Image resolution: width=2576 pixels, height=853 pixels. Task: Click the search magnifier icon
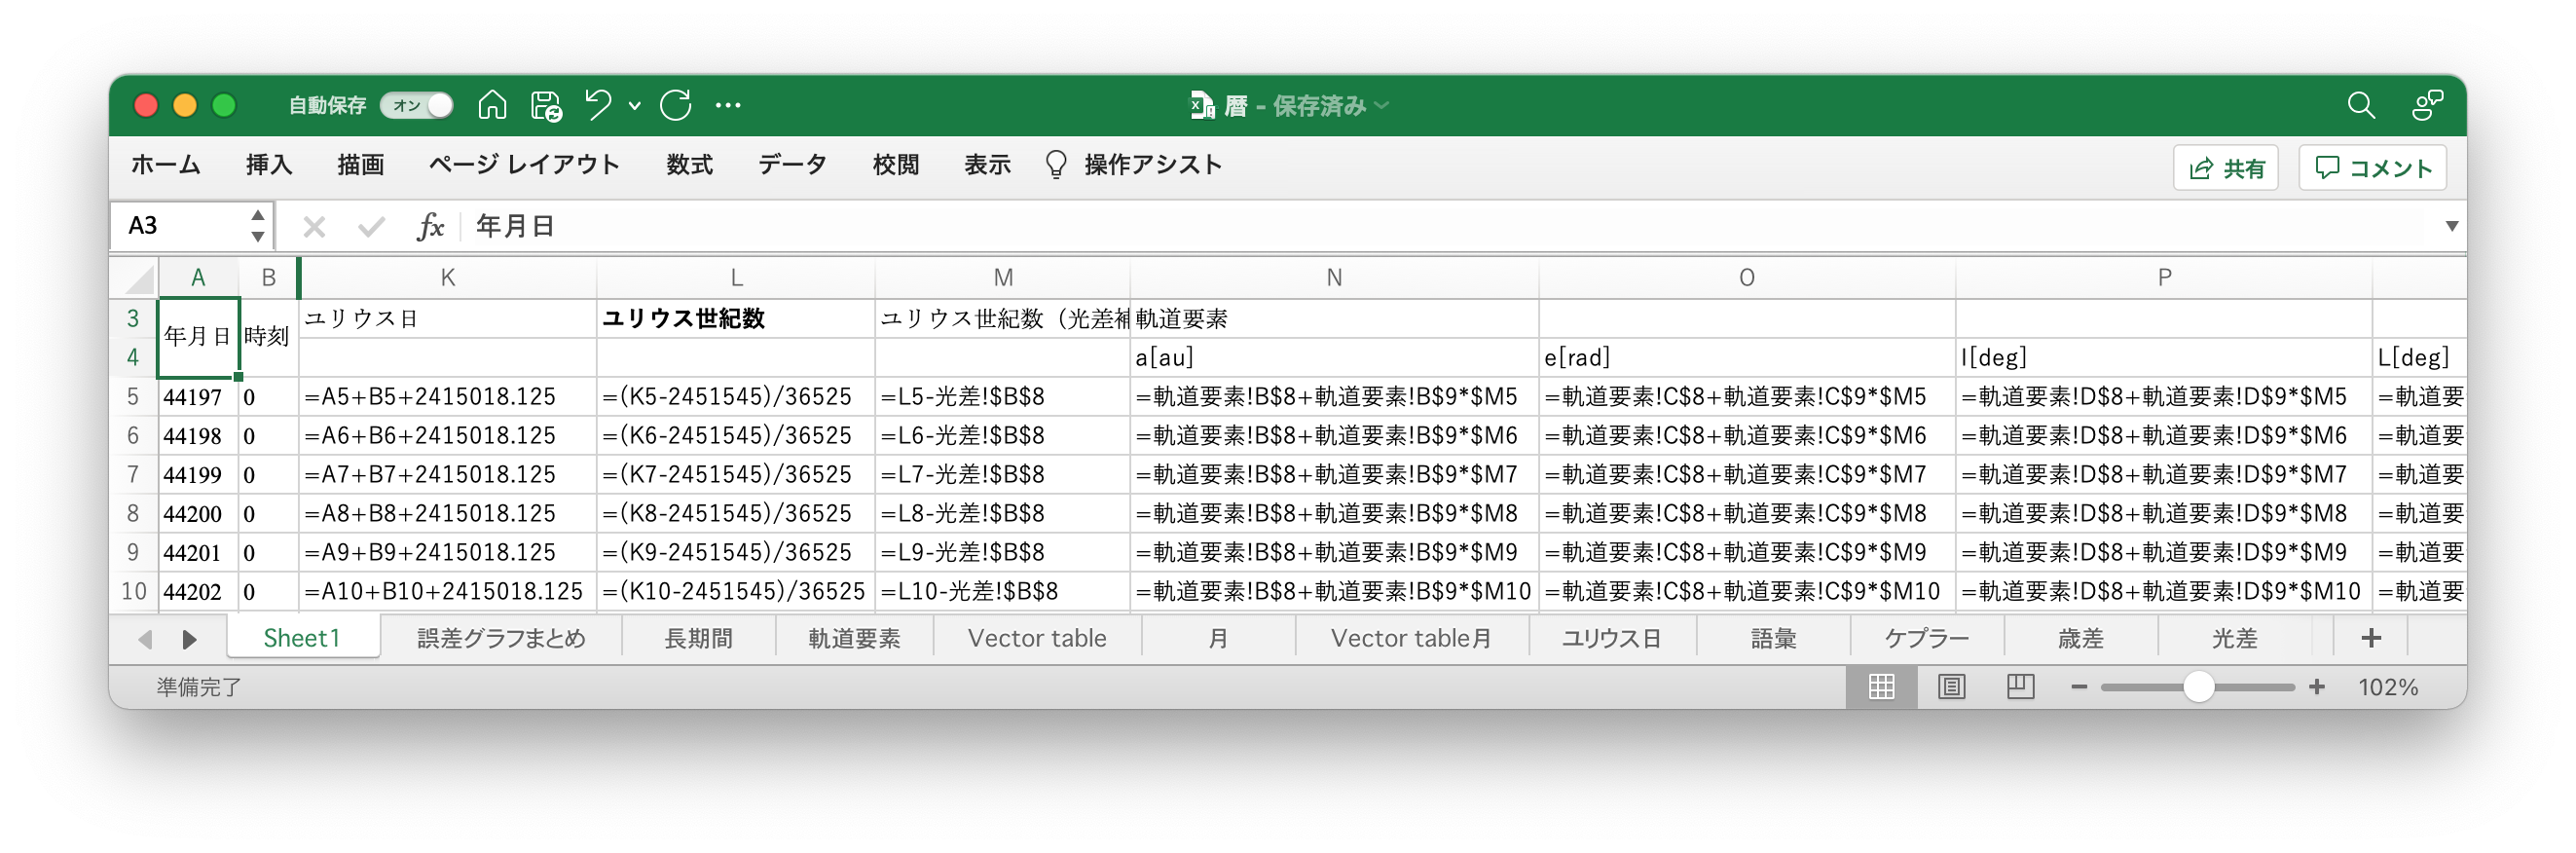click(2360, 105)
